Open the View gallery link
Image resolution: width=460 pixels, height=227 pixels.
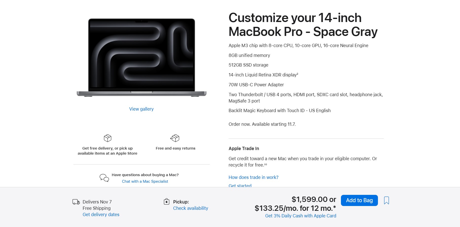141,109
